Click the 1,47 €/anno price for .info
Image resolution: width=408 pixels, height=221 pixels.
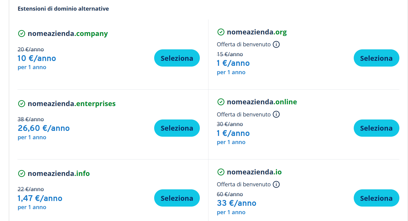click(40, 198)
